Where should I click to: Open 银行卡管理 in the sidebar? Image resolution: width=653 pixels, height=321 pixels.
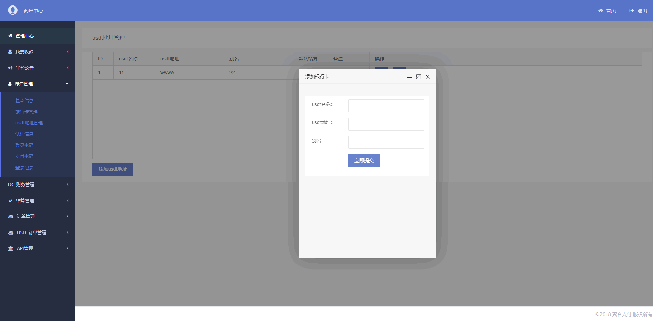click(x=26, y=112)
